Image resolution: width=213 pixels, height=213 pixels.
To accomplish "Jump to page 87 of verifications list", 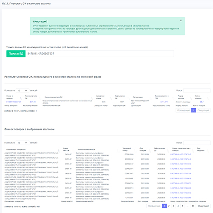I will [193, 206].
